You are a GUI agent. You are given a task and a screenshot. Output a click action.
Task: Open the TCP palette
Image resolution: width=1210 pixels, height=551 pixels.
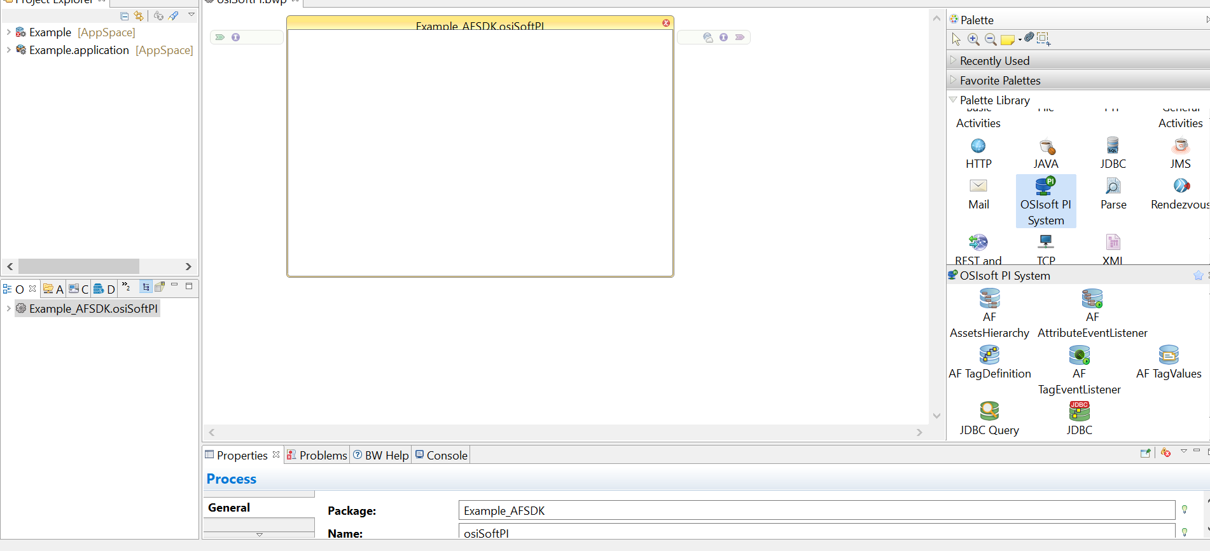(x=1046, y=249)
